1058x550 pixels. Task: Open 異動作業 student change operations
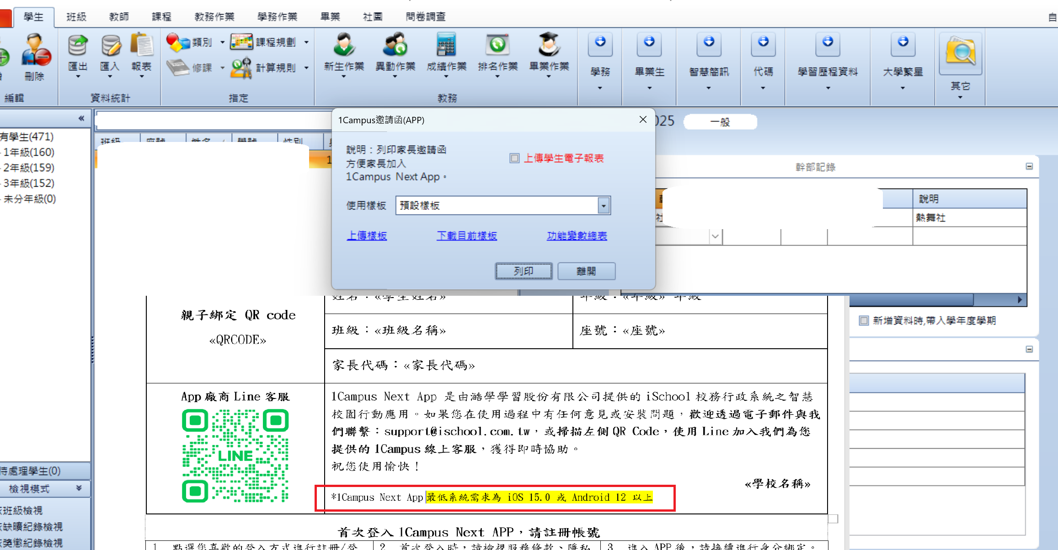pos(395,44)
